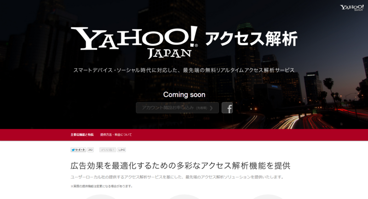Click the large Yahoo! Japan アクセス解析 logo
The width and height of the screenshot is (368, 199).
(x=184, y=42)
